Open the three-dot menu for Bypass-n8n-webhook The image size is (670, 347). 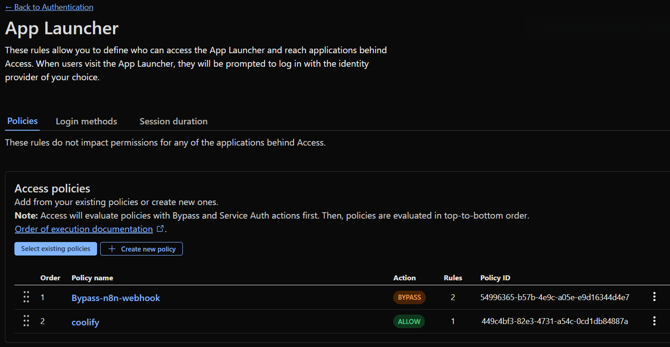tap(654, 297)
